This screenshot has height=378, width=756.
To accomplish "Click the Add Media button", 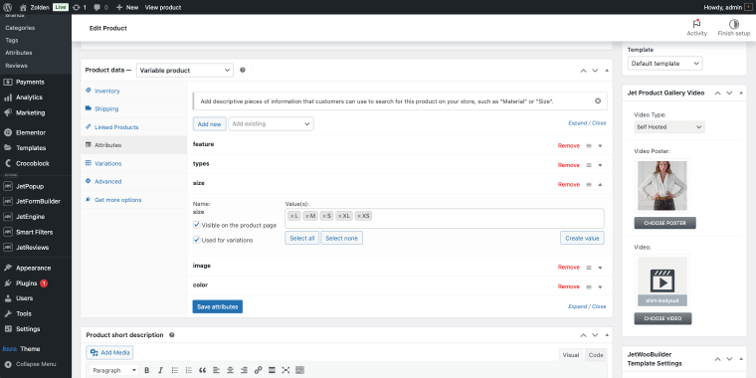I will tap(110, 353).
